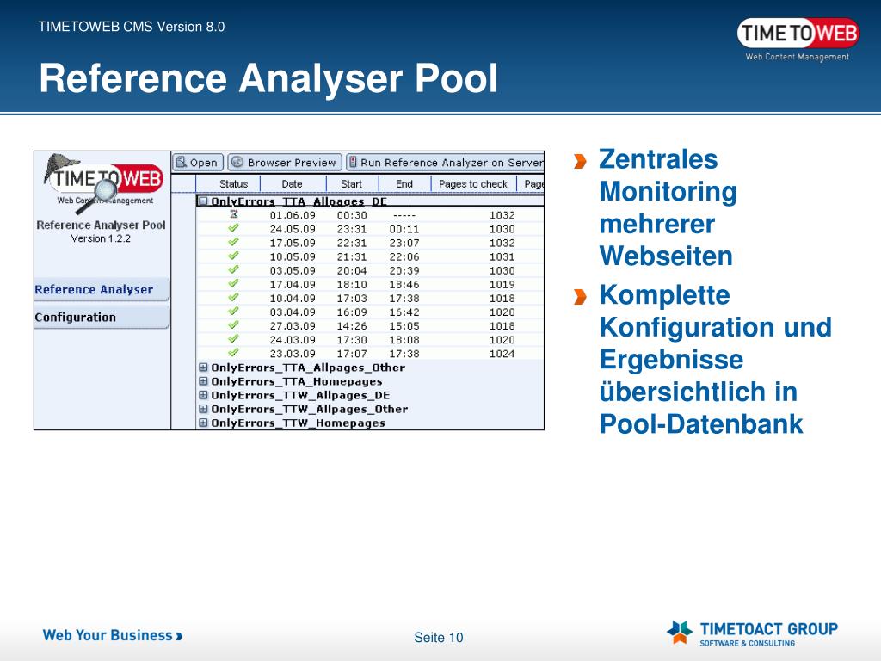This screenshot has width=881, height=661.
Task: Click the TIMETOACT GROUP logo
Action: pos(752,633)
